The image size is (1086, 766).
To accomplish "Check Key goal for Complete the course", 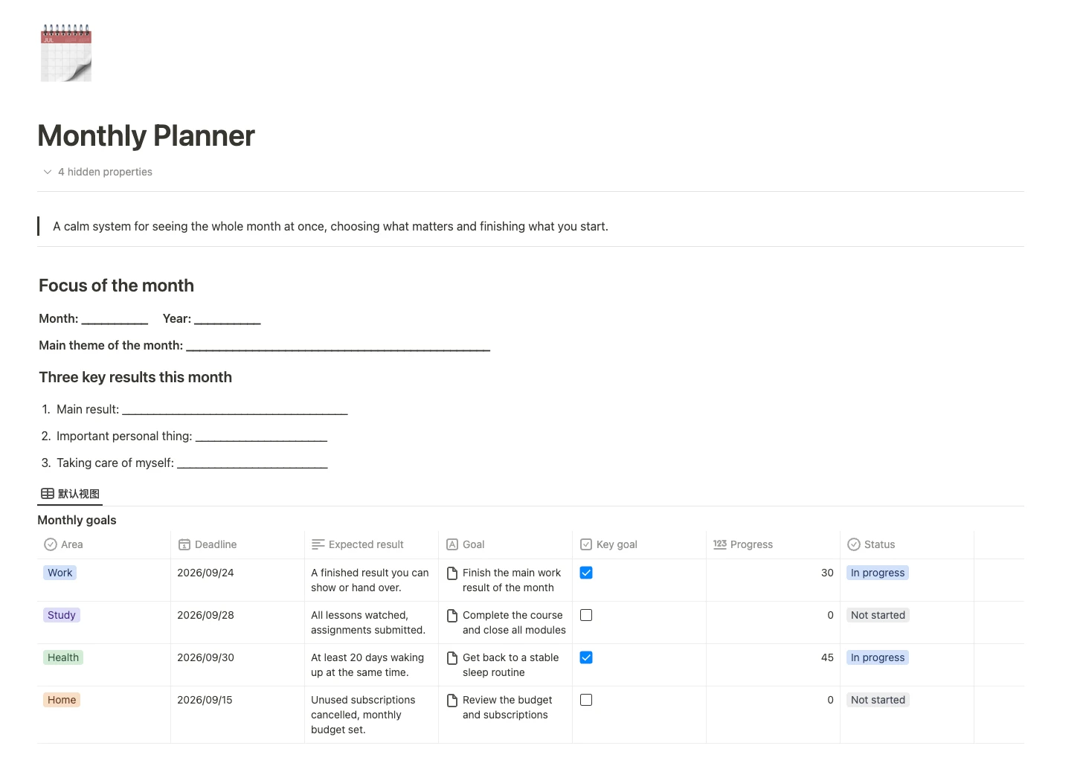I will (586, 615).
